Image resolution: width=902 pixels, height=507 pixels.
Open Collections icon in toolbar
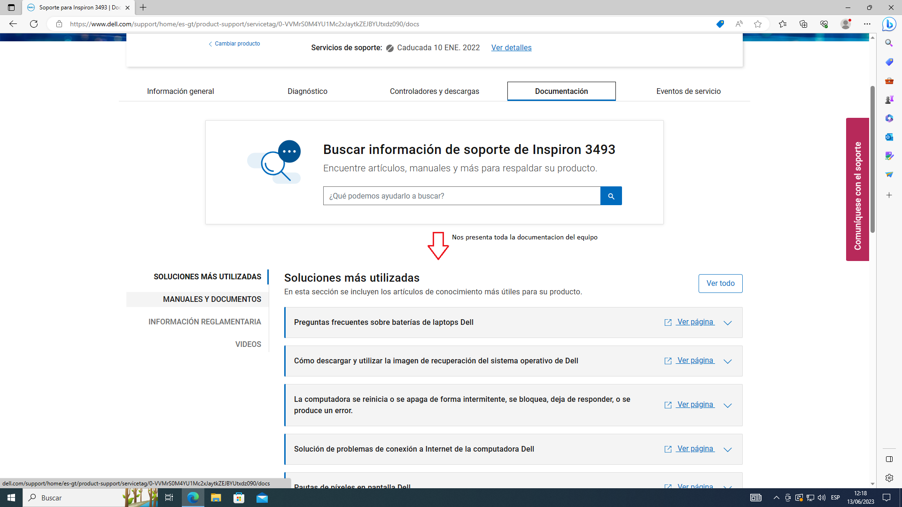(x=803, y=24)
